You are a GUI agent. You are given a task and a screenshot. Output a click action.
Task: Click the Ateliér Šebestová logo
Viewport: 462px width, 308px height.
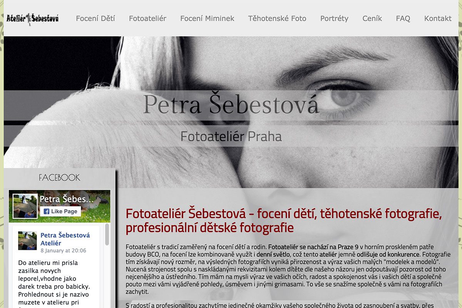point(32,18)
